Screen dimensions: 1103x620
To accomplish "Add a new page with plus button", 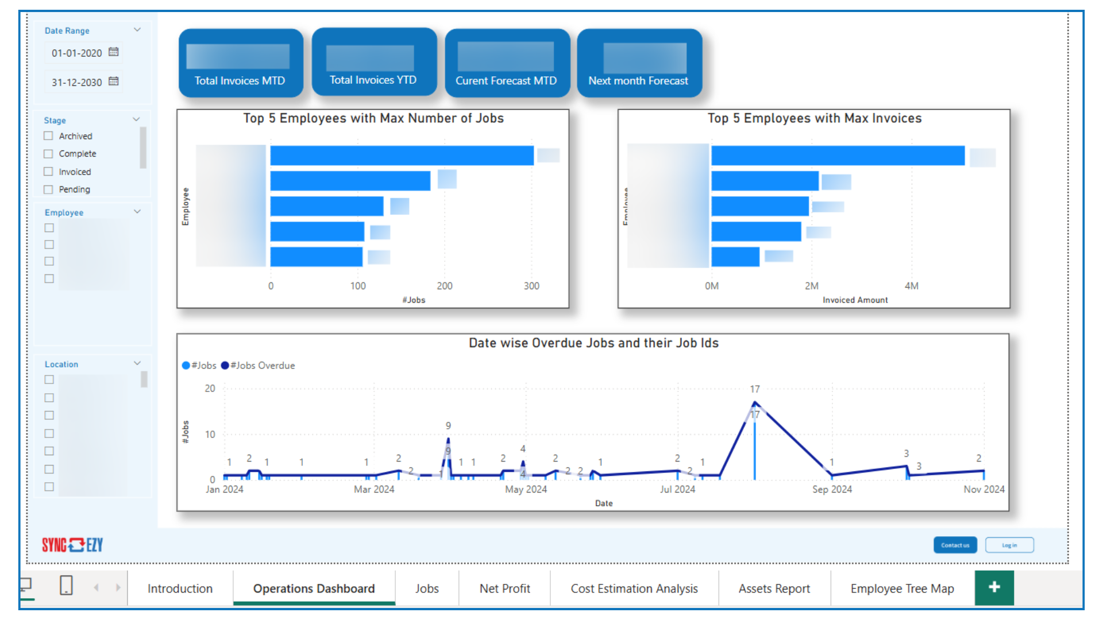I will click(994, 587).
